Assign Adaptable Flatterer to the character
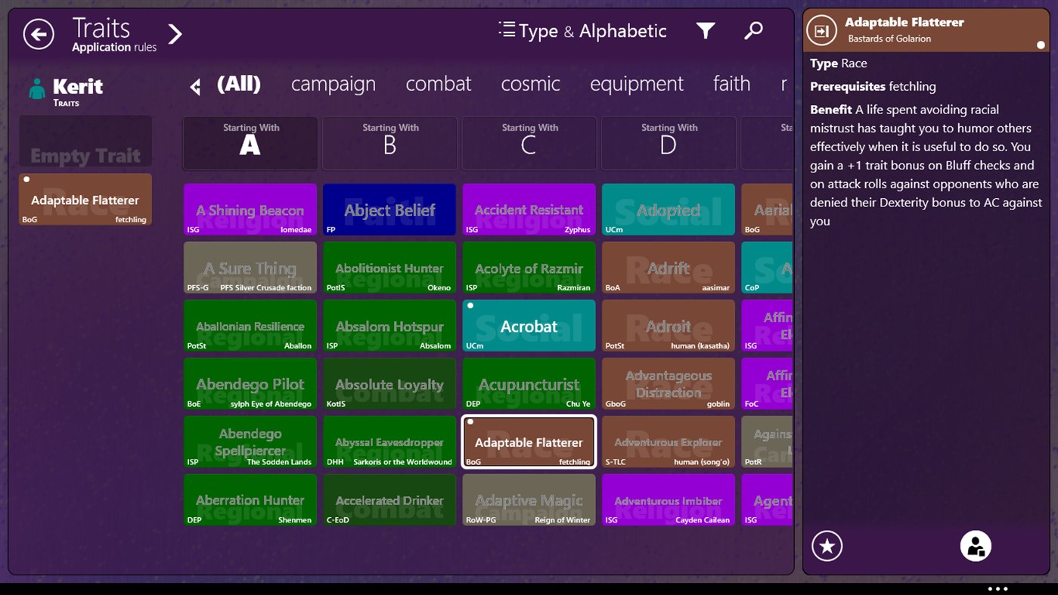This screenshot has width=1058, height=595. [x=975, y=545]
